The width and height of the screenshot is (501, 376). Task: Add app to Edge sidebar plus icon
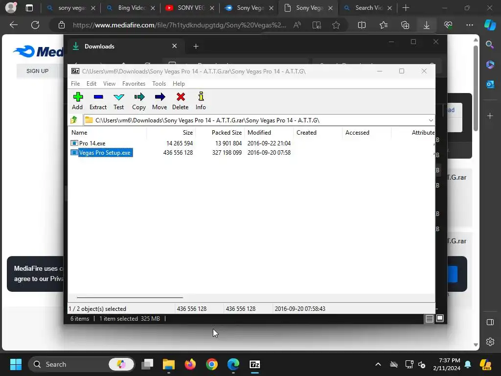pyautogui.click(x=490, y=116)
